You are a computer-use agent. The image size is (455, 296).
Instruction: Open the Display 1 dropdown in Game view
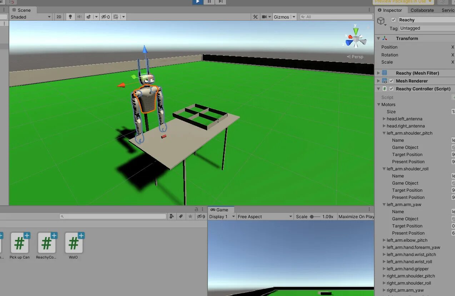point(222,216)
